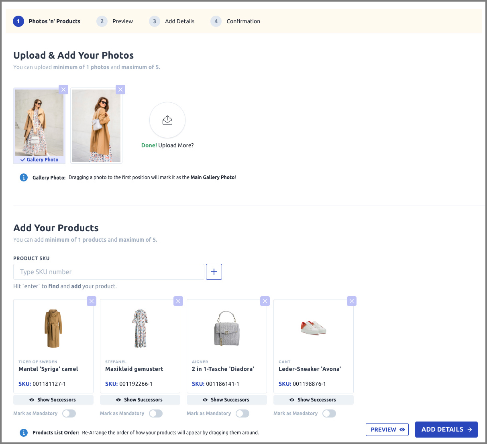487x444 pixels.
Task: Click SKU 001192266-1 text
Action: click(129, 384)
